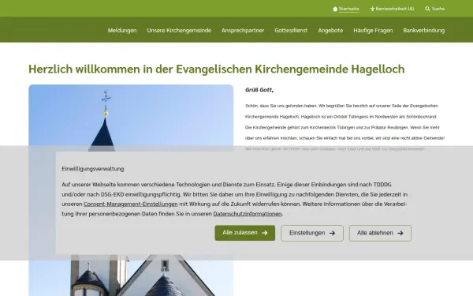This screenshot has height=296, width=473.
Task: Click the Grüß Gott, greeting text
Action: tap(259, 90)
